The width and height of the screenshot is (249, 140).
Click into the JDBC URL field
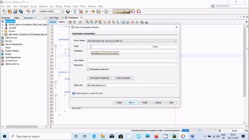132,85
